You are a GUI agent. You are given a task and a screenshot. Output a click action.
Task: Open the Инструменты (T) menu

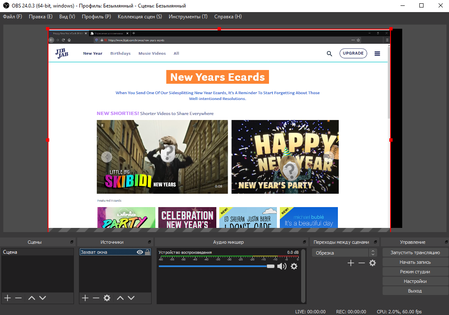coord(188,17)
